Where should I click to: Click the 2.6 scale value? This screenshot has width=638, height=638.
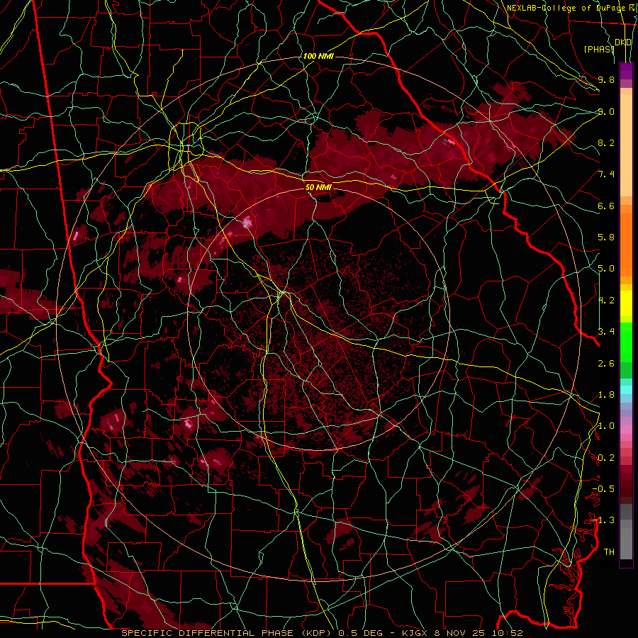point(606,364)
